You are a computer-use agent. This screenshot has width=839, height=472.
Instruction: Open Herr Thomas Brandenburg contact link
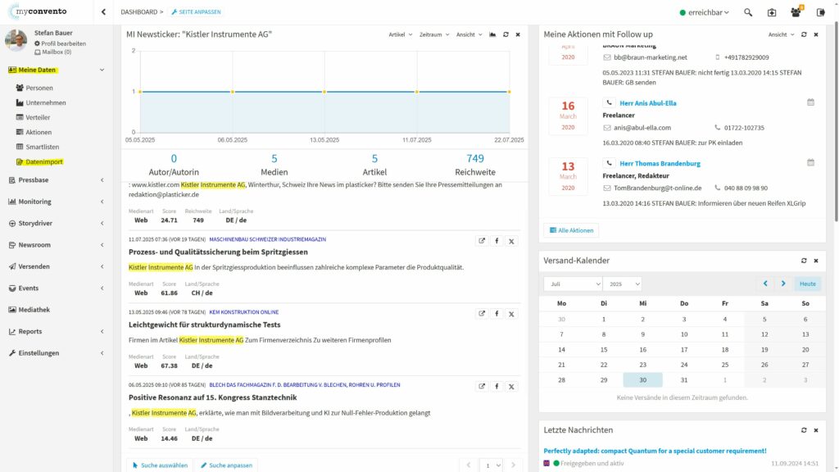(660, 163)
